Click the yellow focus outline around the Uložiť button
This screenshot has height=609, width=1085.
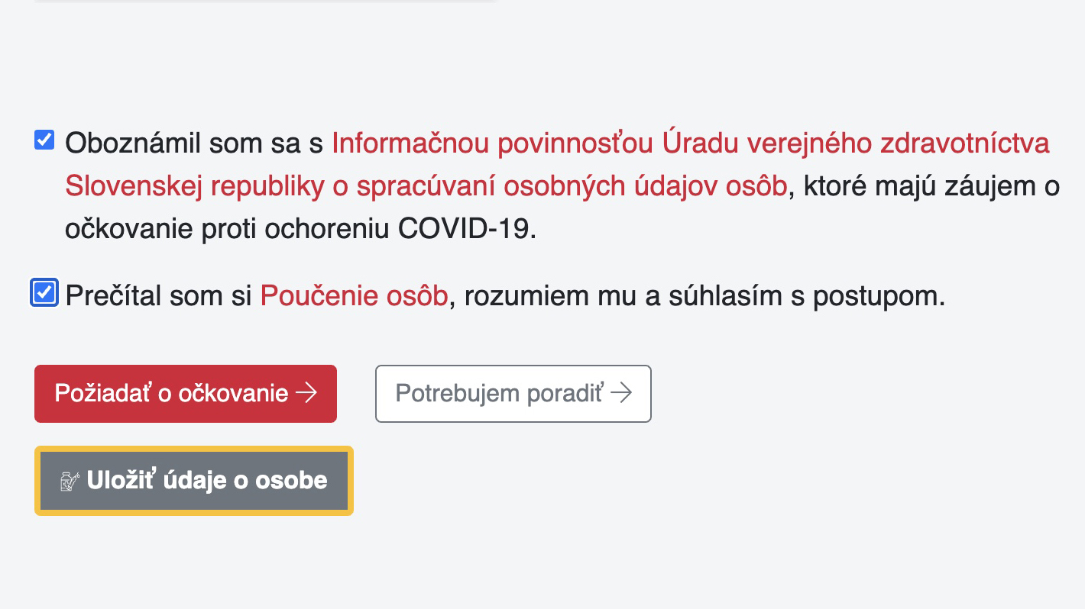pyautogui.click(x=194, y=448)
